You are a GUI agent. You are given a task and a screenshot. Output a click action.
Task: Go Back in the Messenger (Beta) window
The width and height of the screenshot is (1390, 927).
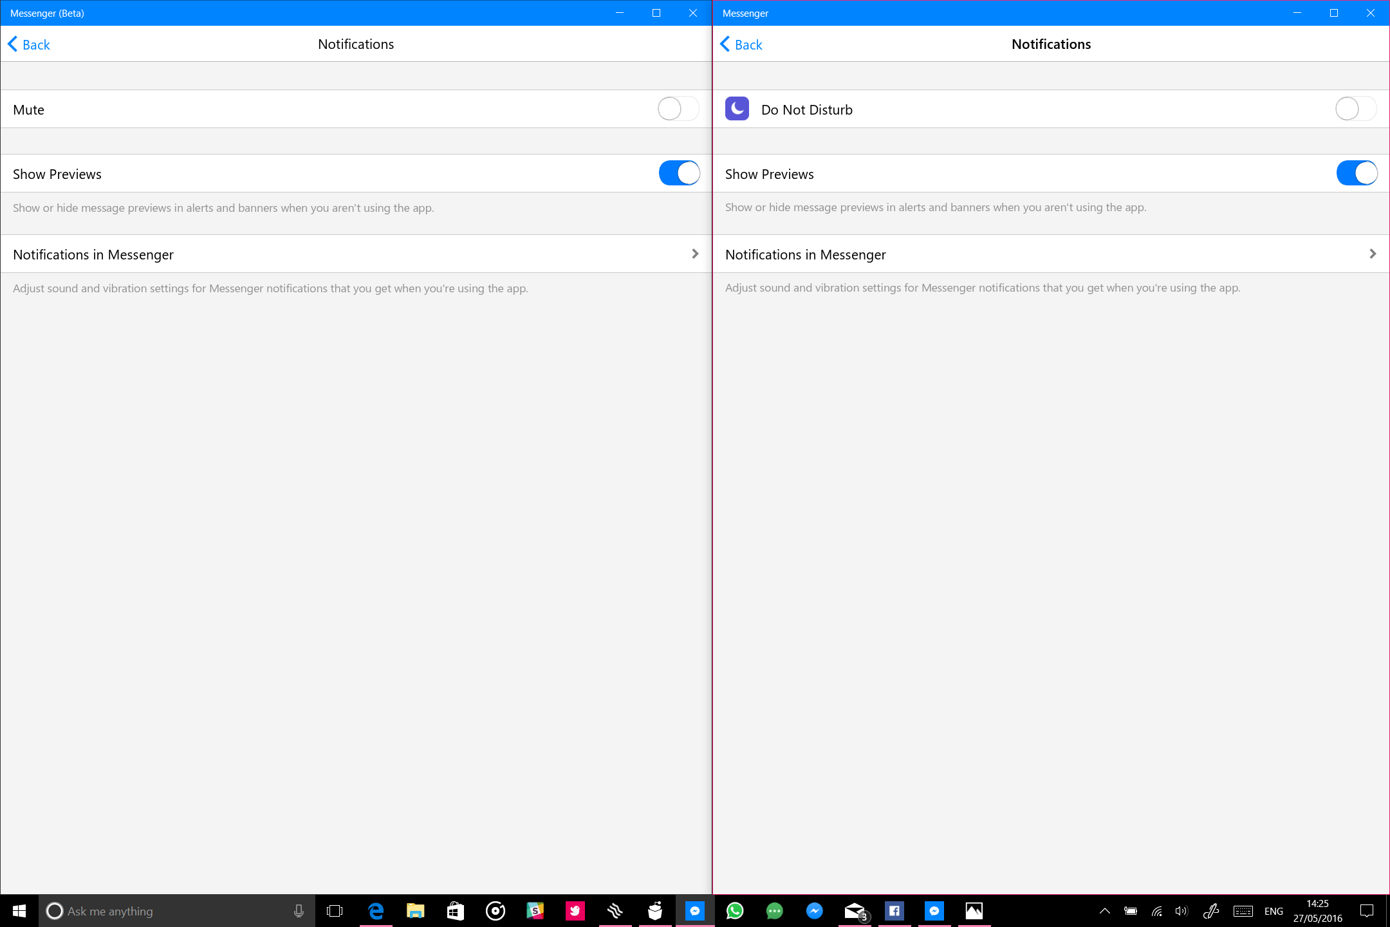(29, 44)
